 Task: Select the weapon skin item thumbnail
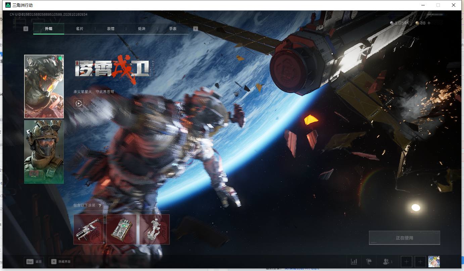pyautogui.click(x=89, y=229)
